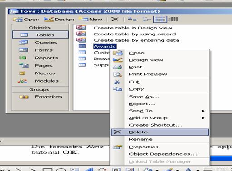Image resolution: width=232 pixels, height=171 pixels.
Task: Switch to Large Icons view
Action: [x=132, y=19]
